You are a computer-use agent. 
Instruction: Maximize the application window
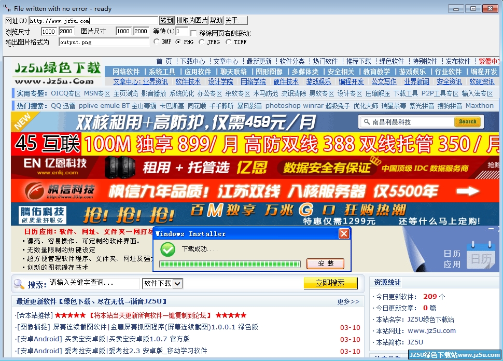tap(473, 8)
